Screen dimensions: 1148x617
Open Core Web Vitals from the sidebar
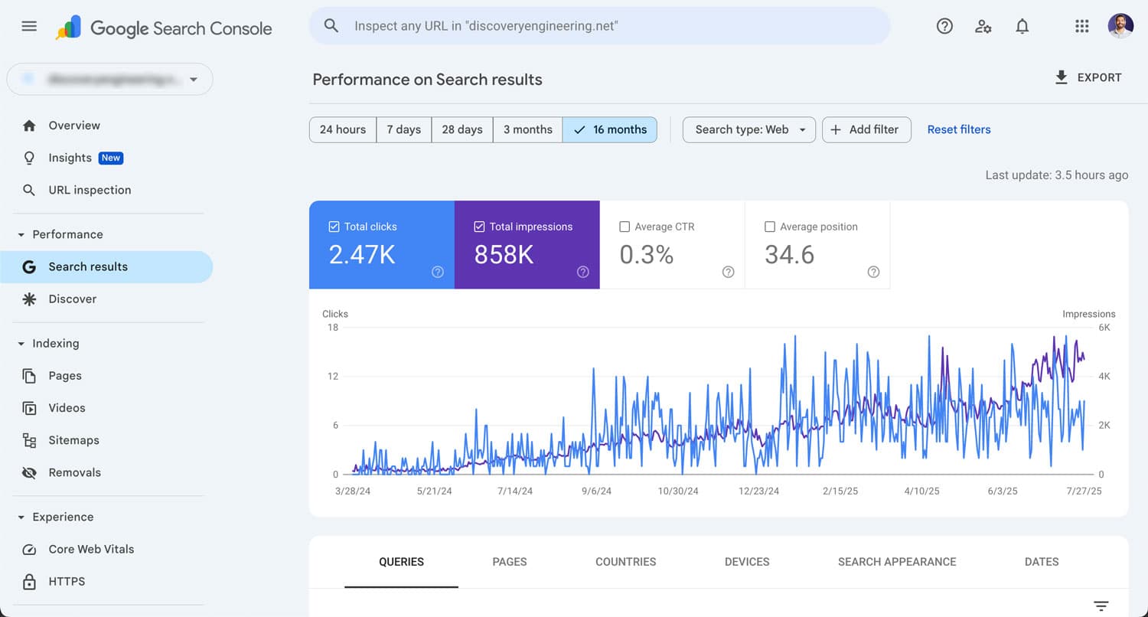pos(90,549)
